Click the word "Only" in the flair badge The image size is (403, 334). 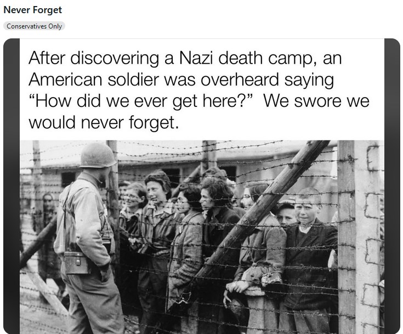pyautogui.click(x=55, y=26)
